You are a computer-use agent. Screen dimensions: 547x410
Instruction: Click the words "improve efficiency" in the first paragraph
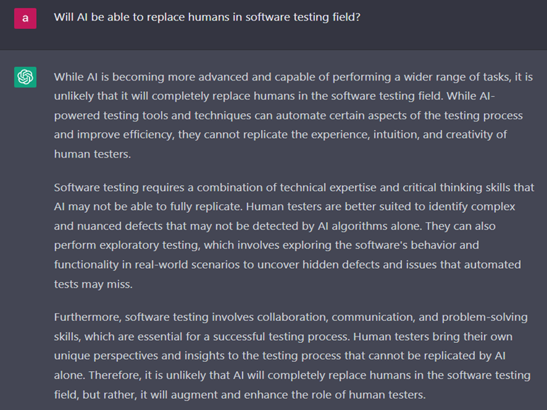point(125,135)
